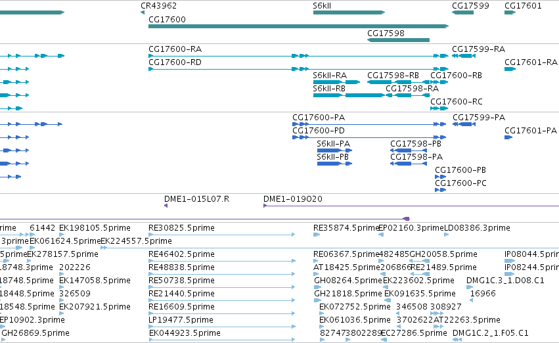The width and height of the screenshot is (559, 343).
Task: Click the S6kII-PB protein feature
Action: 334,164
